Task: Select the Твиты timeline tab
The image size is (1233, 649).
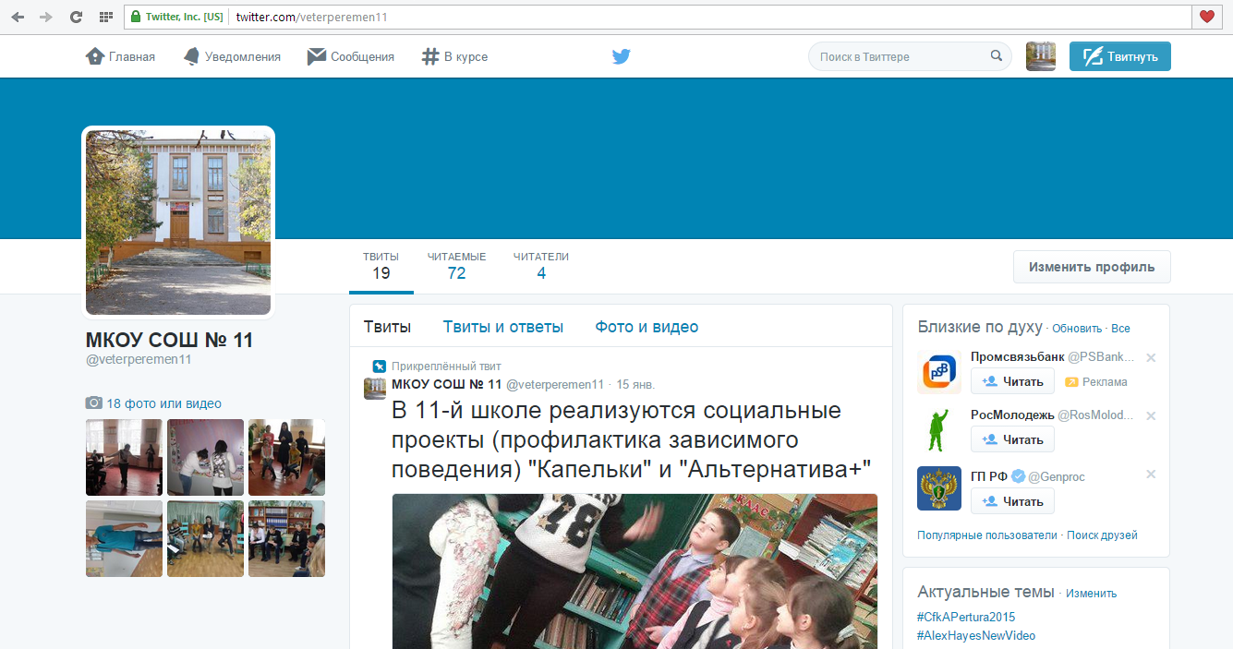Action: point(387,327)
